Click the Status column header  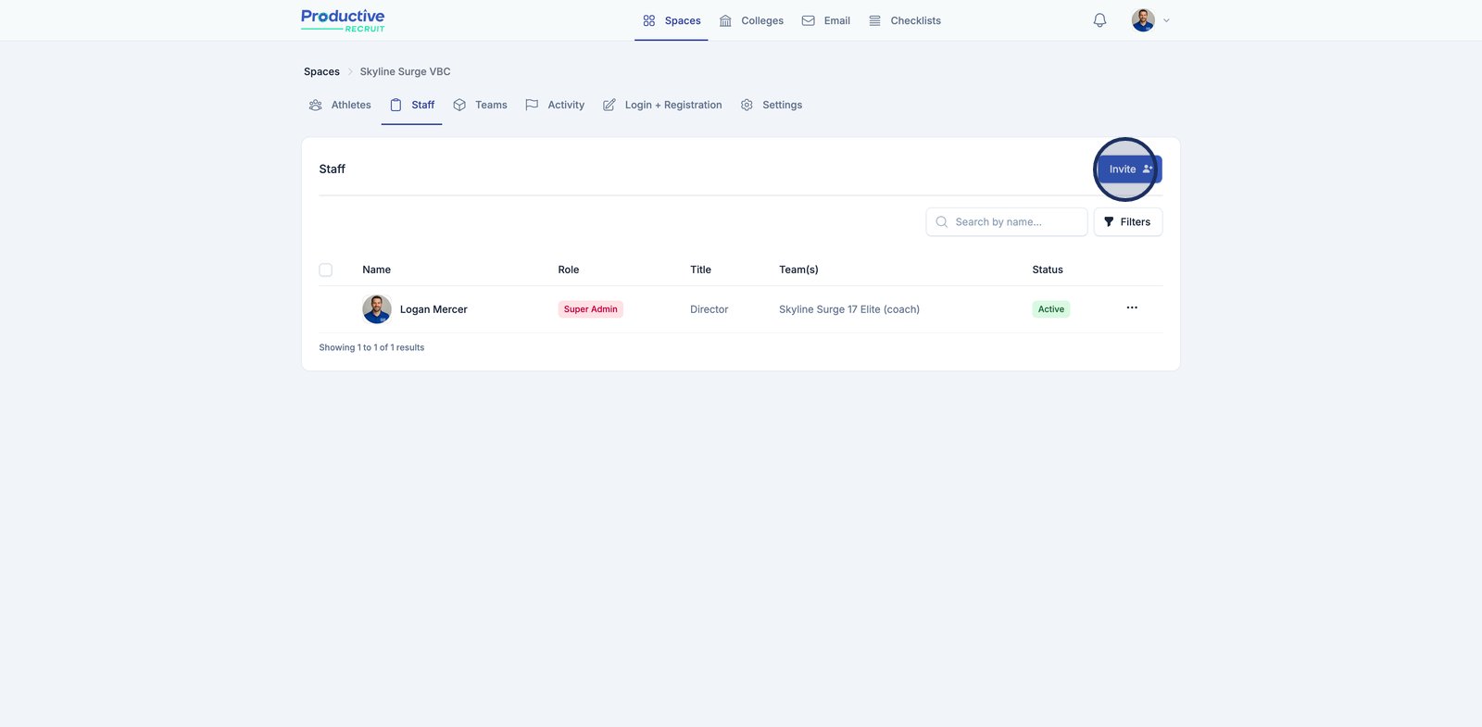[x=1048, y=269]
